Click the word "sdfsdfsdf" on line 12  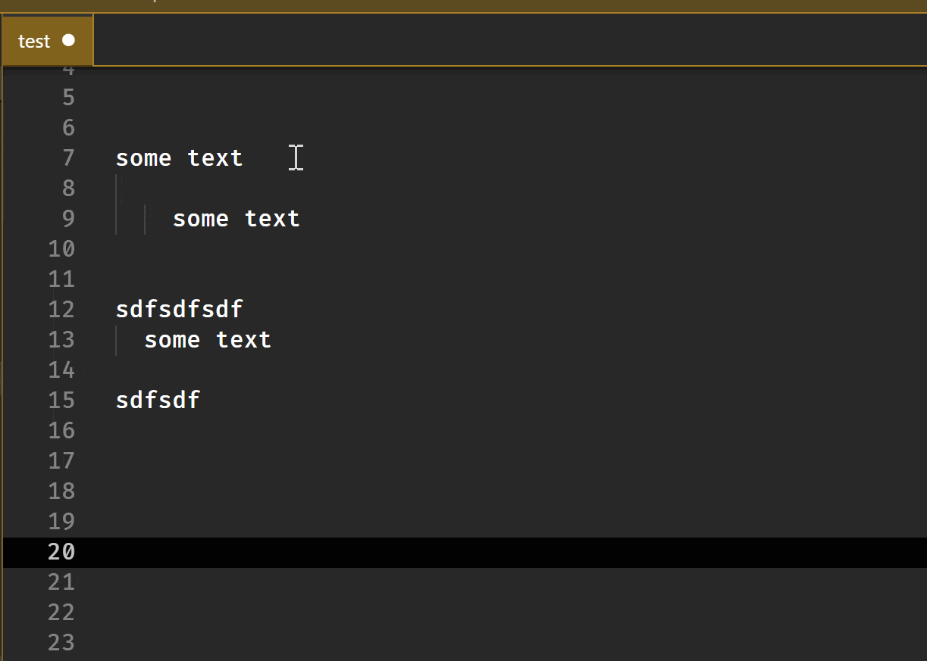point(179,310)
